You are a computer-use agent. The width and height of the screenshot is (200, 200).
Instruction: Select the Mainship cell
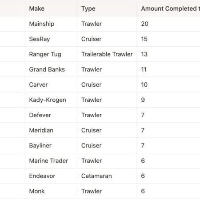click(51, 24)
